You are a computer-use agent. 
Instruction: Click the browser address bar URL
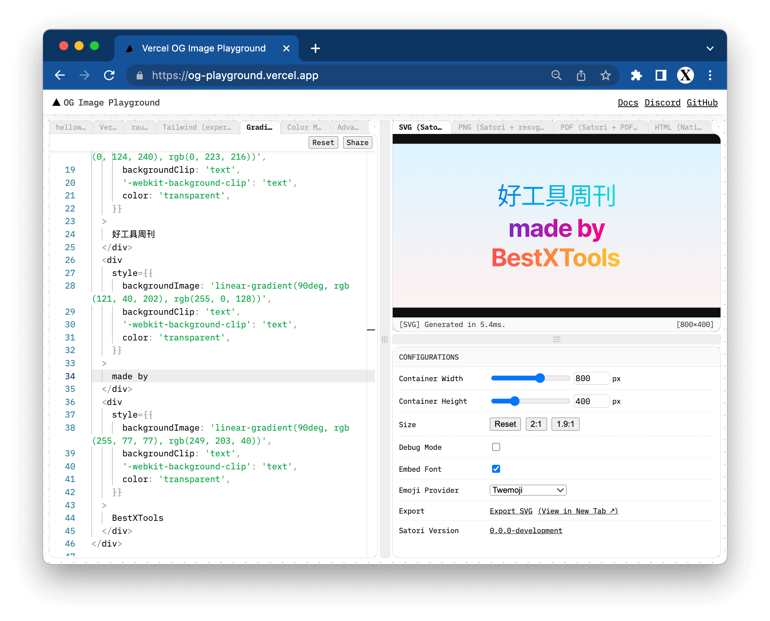(235, 75)
